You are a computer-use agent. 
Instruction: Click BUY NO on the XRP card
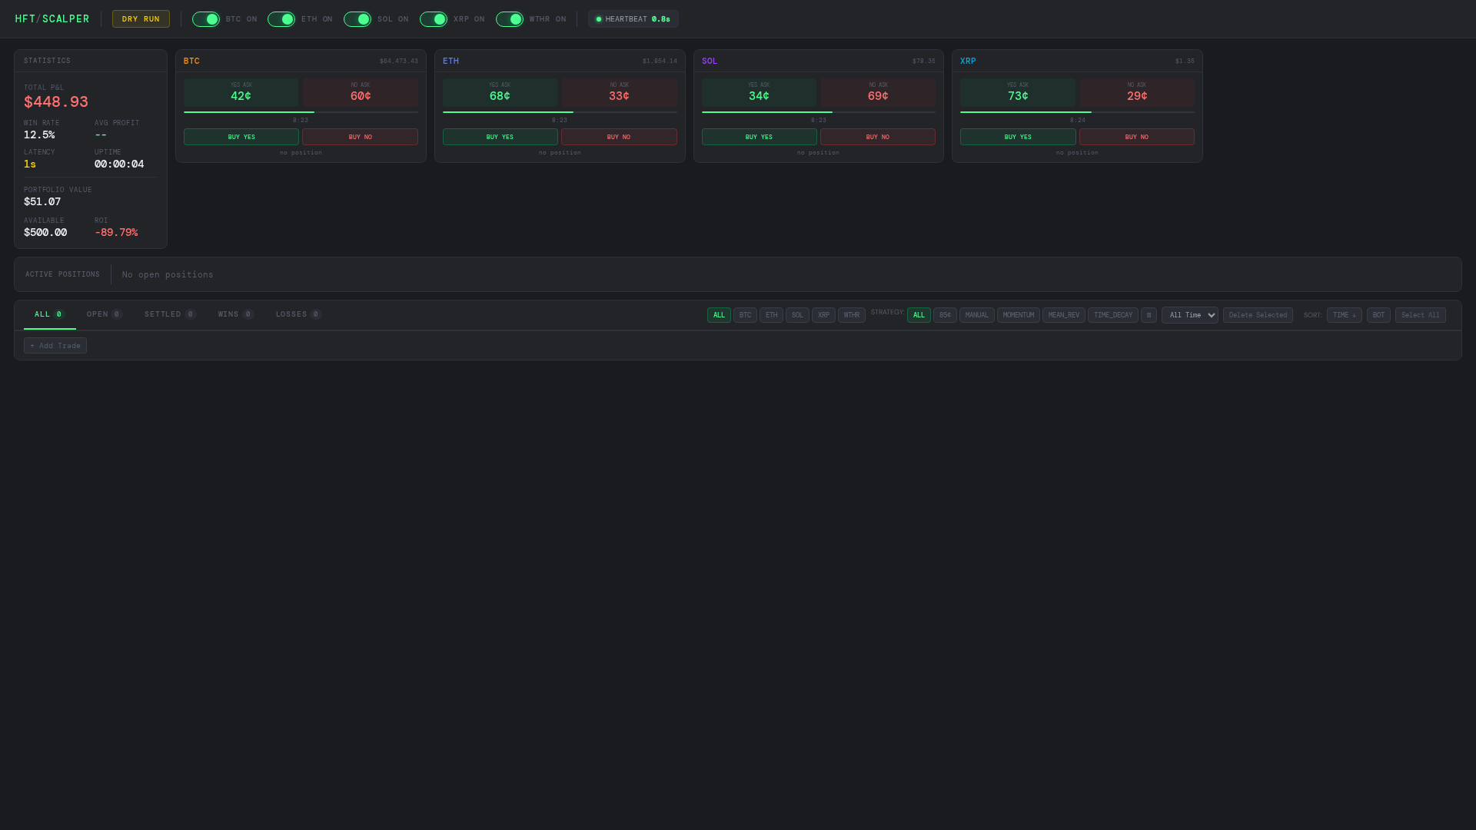pos(1136,136)
